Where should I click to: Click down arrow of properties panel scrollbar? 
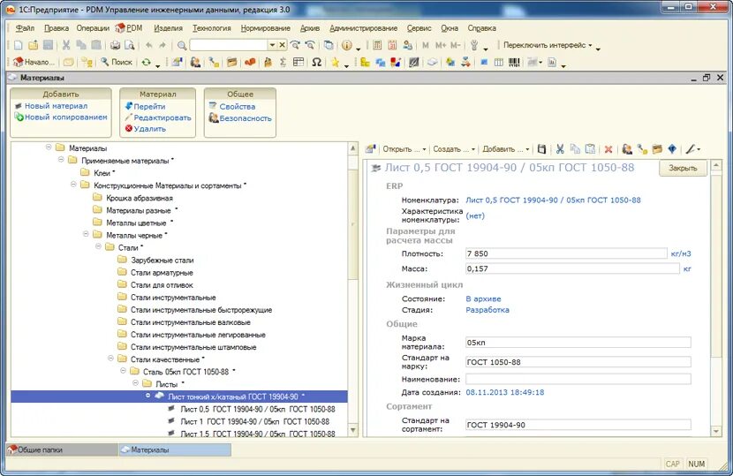(x=715, y=431)
